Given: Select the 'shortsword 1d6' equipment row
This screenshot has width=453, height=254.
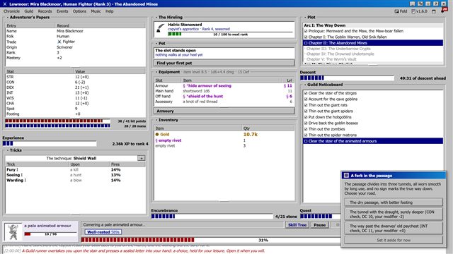Looking at the screenshot, I should 224,91.
